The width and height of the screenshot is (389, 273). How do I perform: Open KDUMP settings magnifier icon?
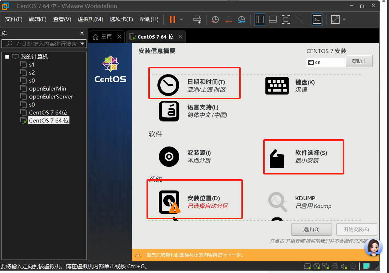point(277,202)
